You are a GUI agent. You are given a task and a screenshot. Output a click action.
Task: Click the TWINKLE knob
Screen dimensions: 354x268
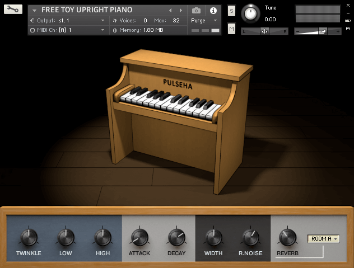[x=29, y=237]
